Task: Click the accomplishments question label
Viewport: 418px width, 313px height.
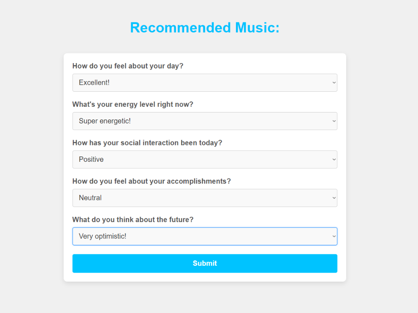Action: 151,181
